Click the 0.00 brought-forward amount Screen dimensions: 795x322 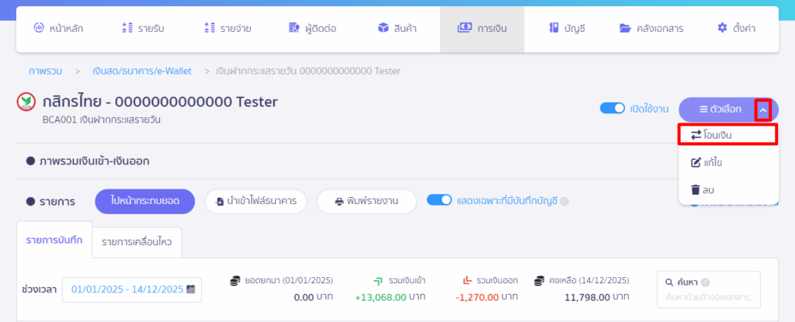pos(304,297)
